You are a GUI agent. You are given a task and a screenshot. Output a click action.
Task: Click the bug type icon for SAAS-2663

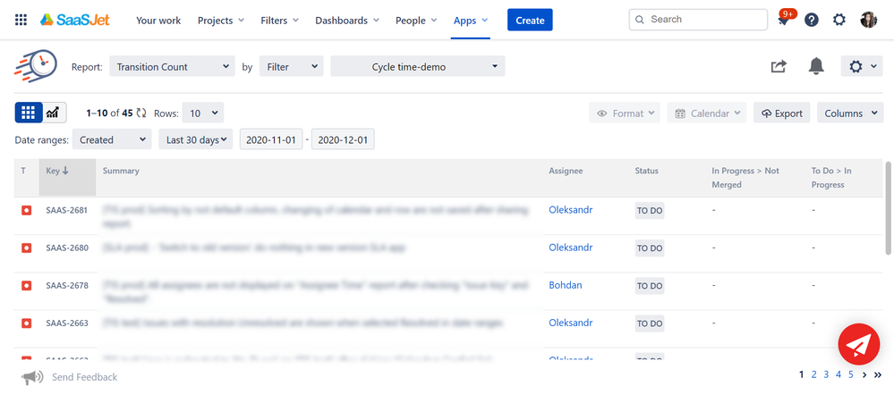click(x=26, y=323)
